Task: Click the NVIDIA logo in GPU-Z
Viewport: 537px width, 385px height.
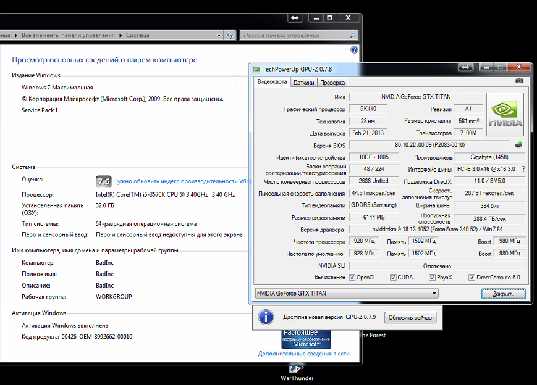Action: 505,114
